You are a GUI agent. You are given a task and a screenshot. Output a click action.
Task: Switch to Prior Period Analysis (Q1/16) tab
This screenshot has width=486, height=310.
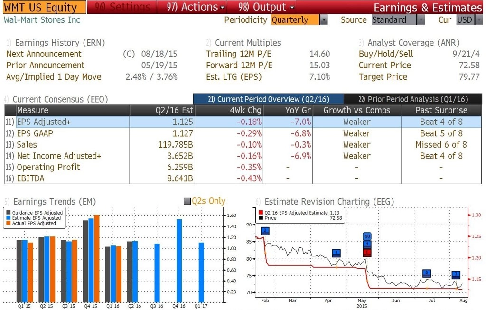[x=413, y=99]
